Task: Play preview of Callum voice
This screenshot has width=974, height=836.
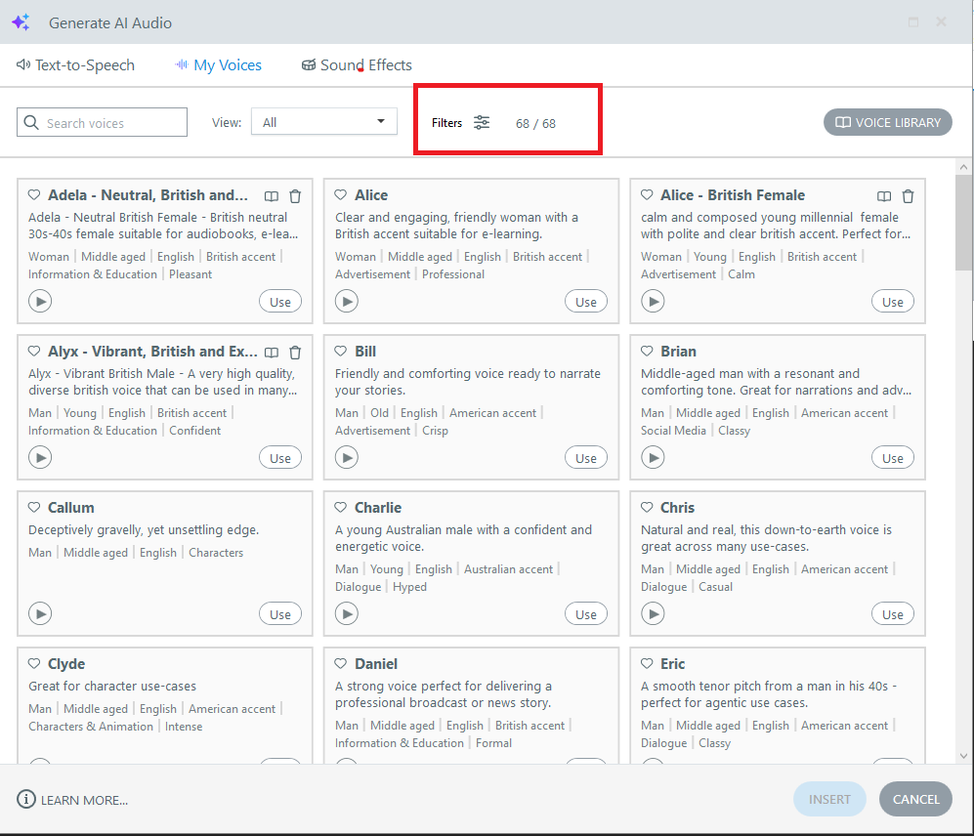Action: tap(39, 613)
